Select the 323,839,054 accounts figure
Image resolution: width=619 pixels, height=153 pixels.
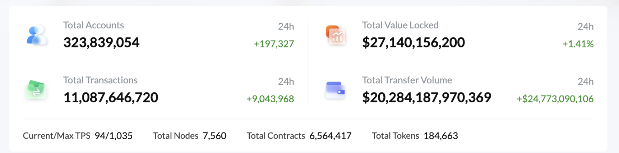(x=101, y=42)
